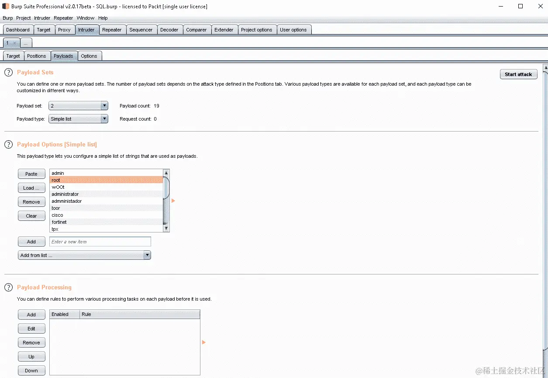This screenshot has height=378, width=548.
Task: Open the Burp menu
Action: click(x=8, y=18)
